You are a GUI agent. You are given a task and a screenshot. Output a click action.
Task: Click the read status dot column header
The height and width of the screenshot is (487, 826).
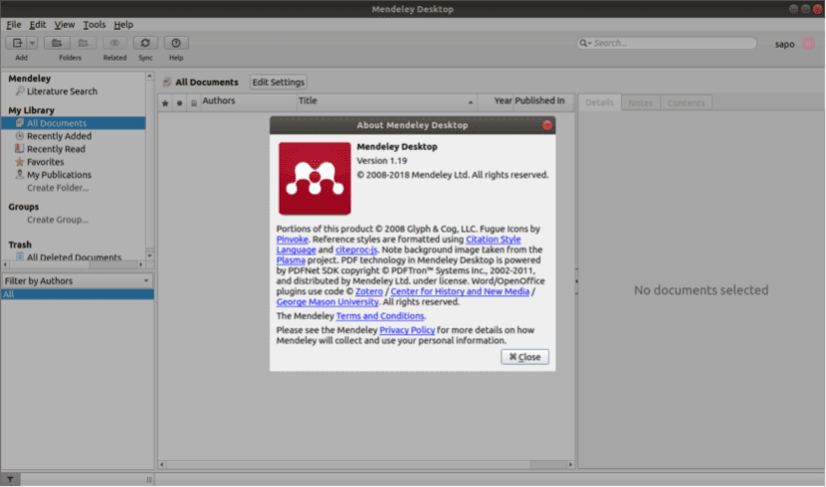pos(180,103)
